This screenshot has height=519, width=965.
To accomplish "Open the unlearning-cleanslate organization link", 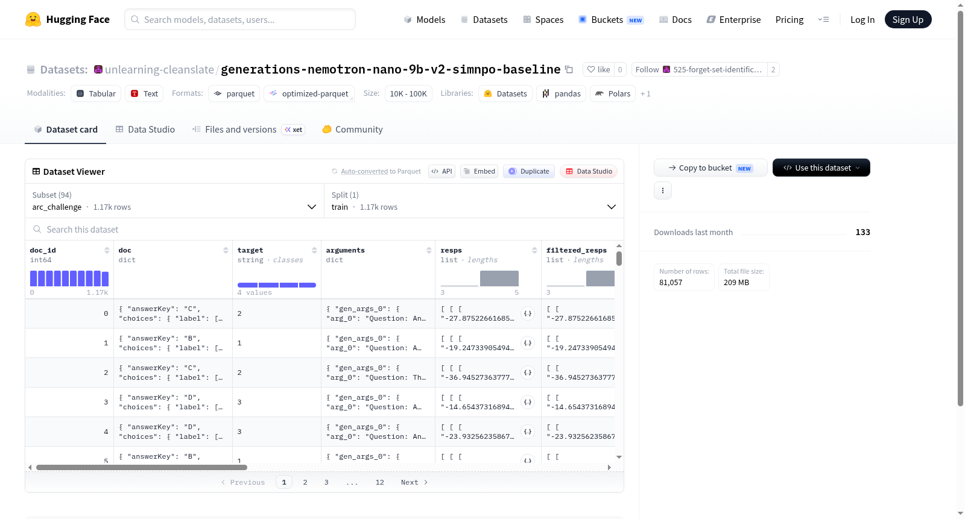I will coord(159,69).
